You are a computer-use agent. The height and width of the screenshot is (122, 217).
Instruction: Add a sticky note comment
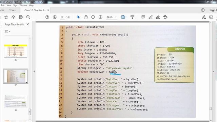[x=143, y=17]
